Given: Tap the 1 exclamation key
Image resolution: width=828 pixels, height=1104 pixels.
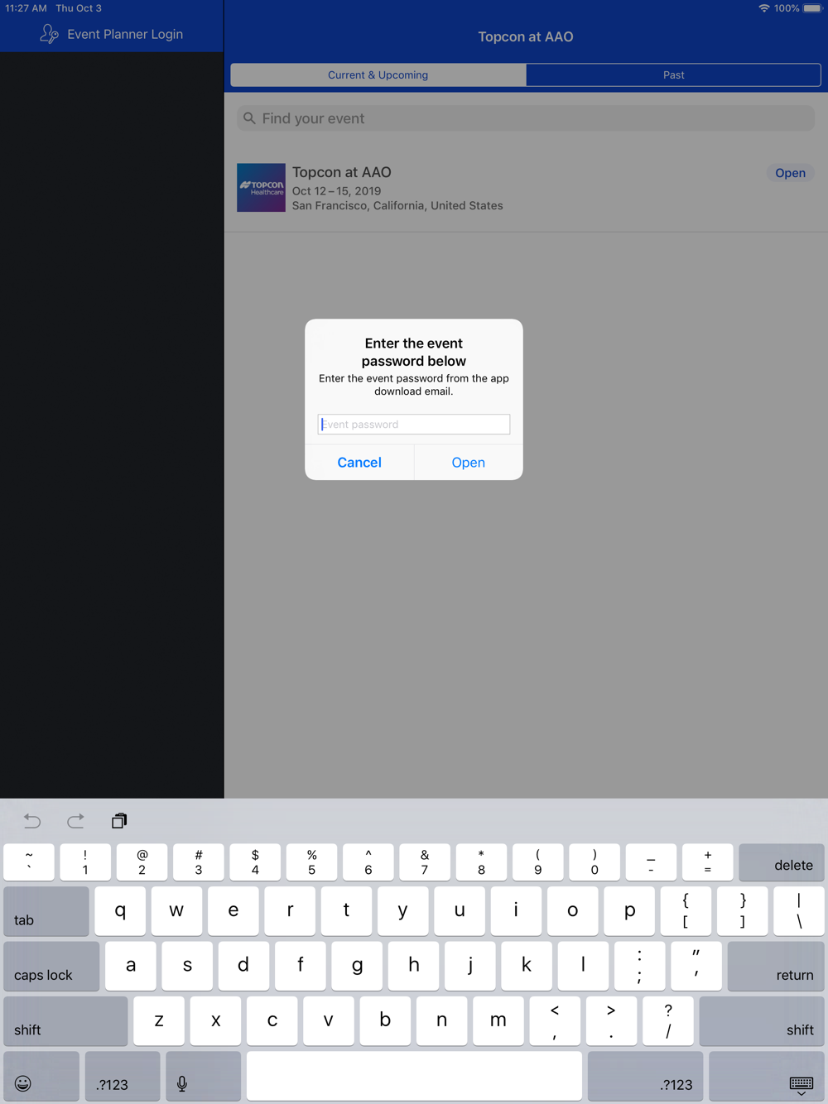Looking at the screenshot, I should coord(85,862).
